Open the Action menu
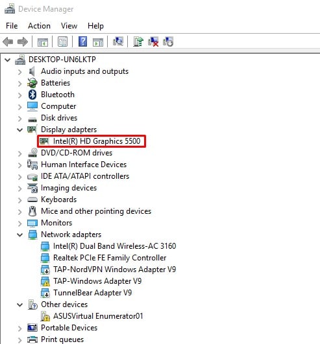The image size is (320, 344). (x=39, y=26)
